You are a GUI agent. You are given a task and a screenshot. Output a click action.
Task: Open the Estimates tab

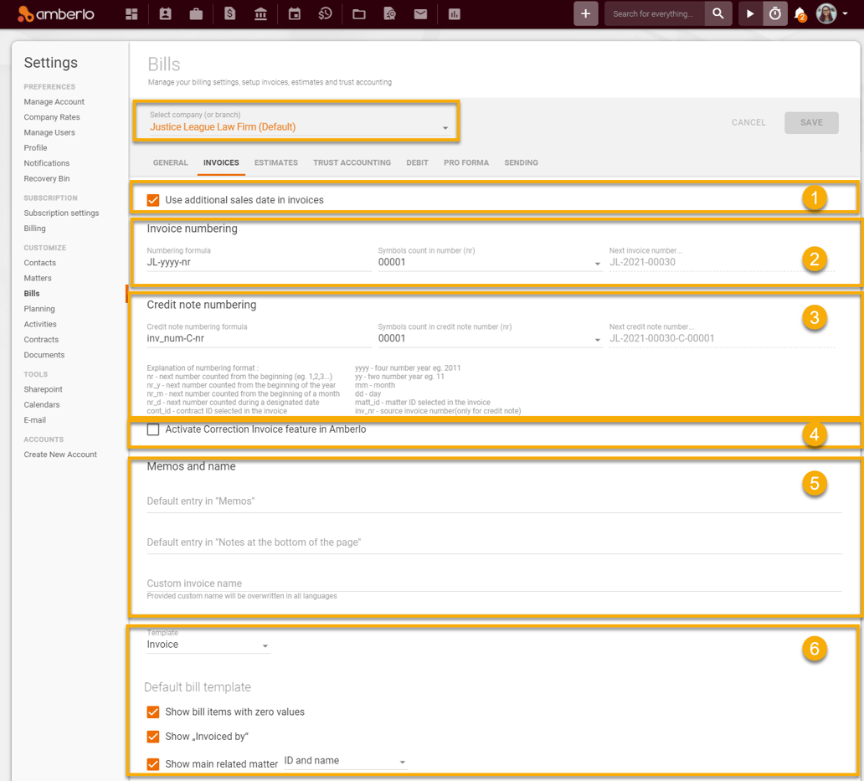[x=275, y=162]
